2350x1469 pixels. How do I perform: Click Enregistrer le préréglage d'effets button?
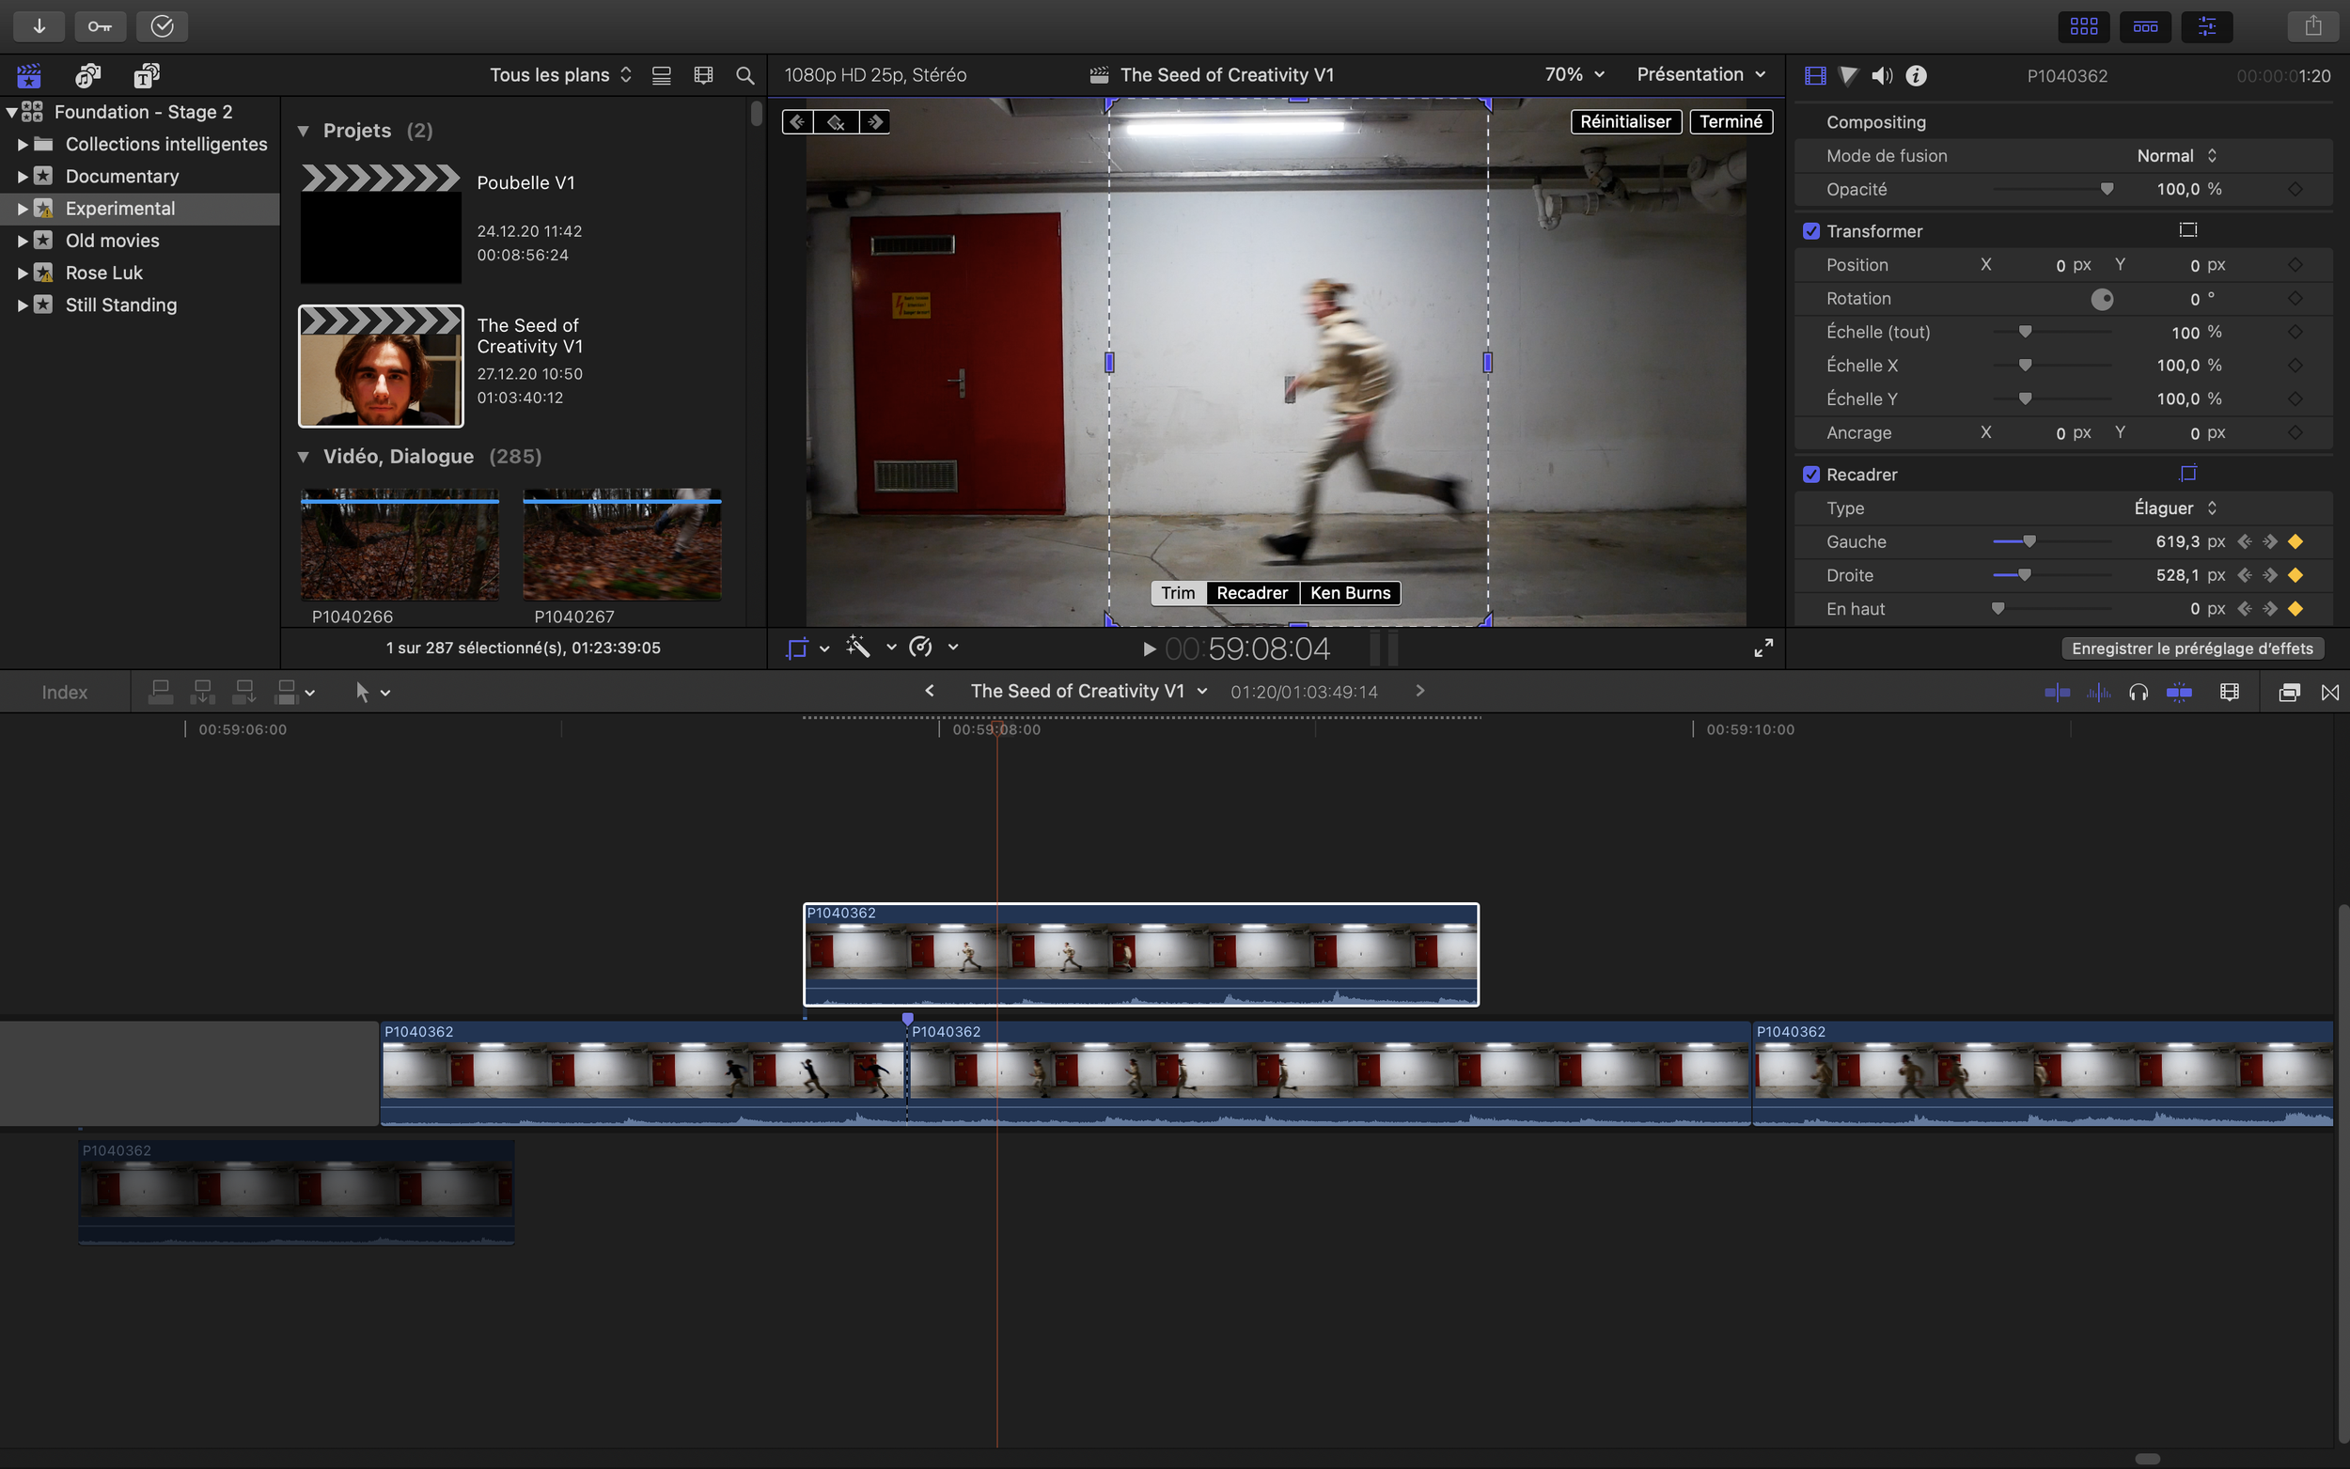pyautogui.click(x=2192, y=648)
